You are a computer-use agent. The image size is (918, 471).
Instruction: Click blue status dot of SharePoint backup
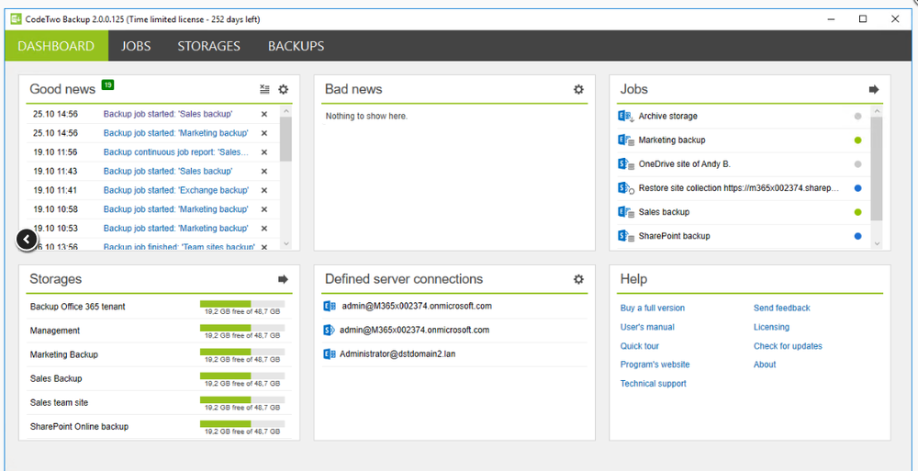point(857,236)
